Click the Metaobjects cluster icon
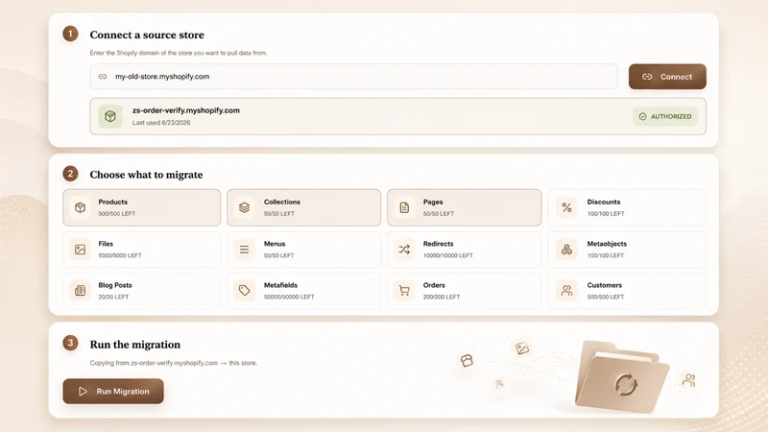Viewport: 768px width, 432px height. 566,250
